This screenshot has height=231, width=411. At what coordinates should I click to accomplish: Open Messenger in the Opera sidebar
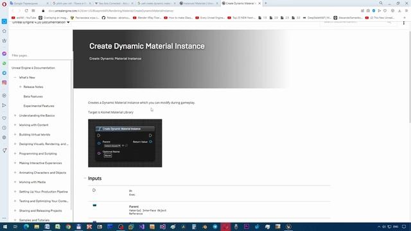[x=4, y=54]
